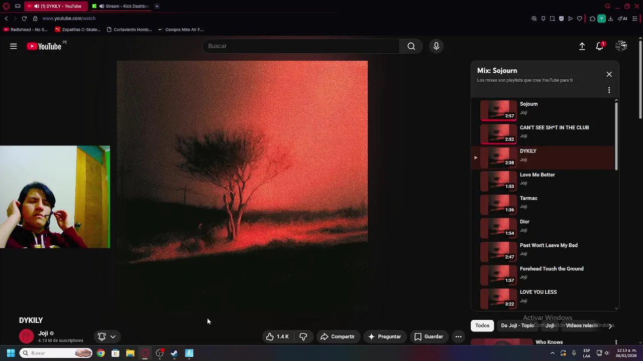Open the Opera AI assistant icon
Viewport: 643px width, 361px height.
click(x=623, y=19)
